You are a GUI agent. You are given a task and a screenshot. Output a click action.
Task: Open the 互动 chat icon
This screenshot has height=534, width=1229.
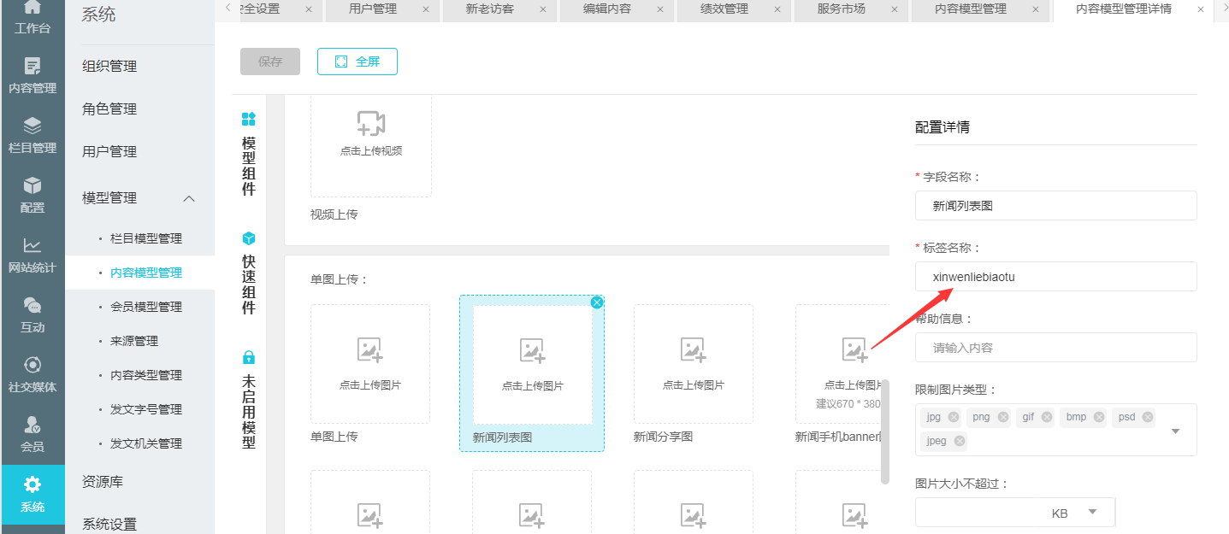click(32, 305)
